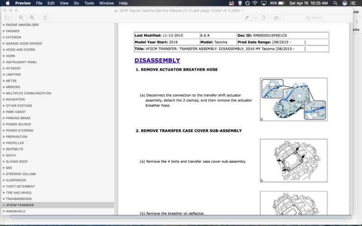
Task: Open the Edit menu
Action: (x=51, y=3)
